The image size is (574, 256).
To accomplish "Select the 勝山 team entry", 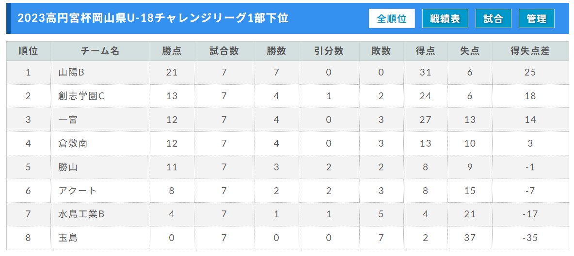I will (68, 167).
